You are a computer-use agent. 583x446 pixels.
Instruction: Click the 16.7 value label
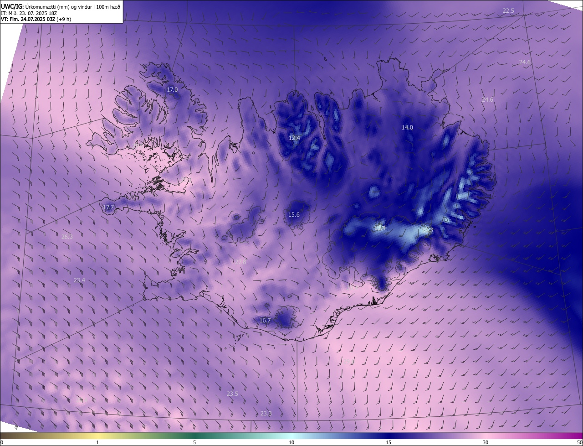(x=265, y=321)
